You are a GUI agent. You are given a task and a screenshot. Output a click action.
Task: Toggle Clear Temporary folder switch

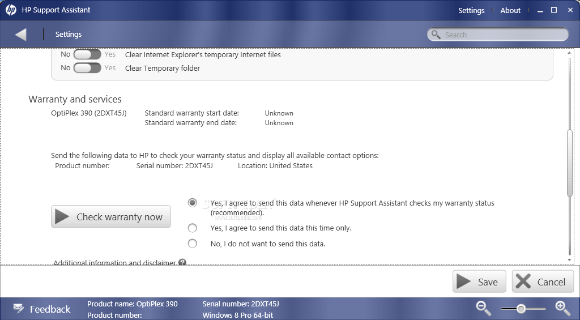point(87,68)
